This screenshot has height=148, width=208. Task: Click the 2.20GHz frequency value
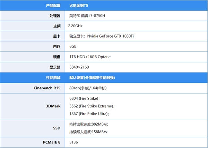coord(75,26)
